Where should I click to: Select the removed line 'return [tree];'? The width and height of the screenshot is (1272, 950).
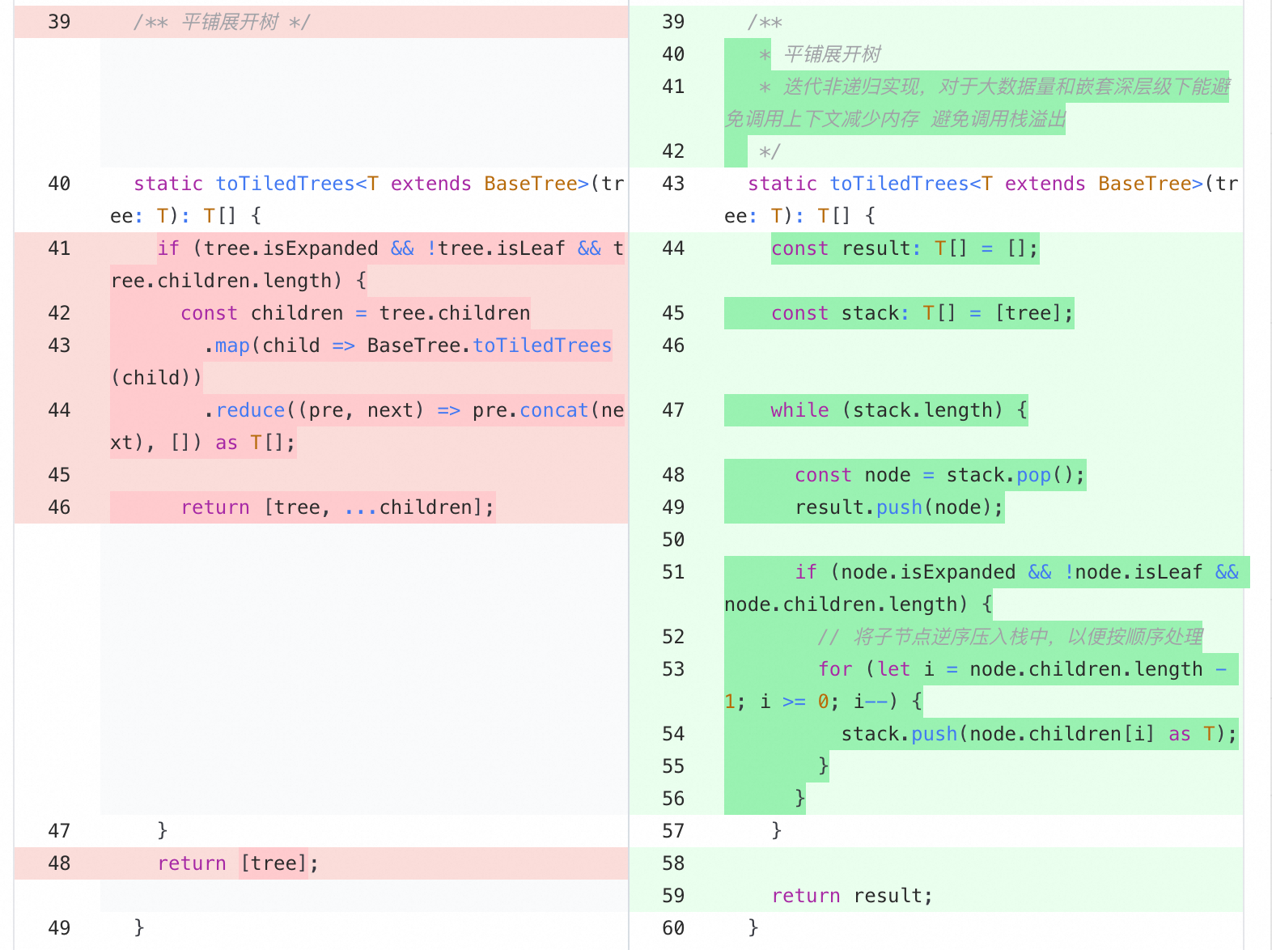(x=238, y=863)
